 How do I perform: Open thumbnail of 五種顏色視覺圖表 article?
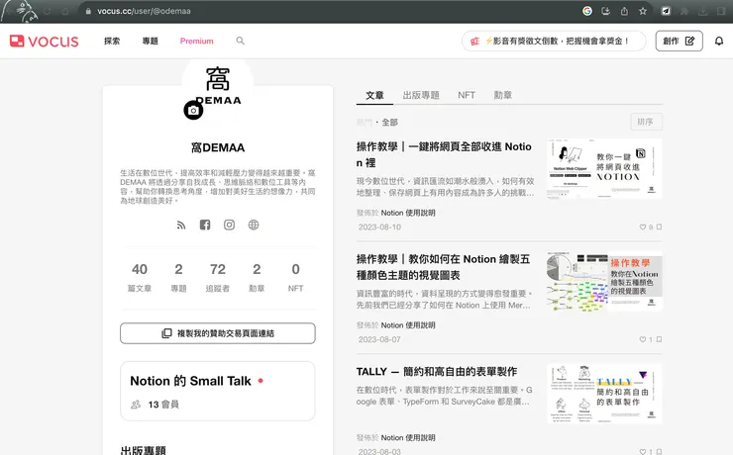(x=604, y=281)
